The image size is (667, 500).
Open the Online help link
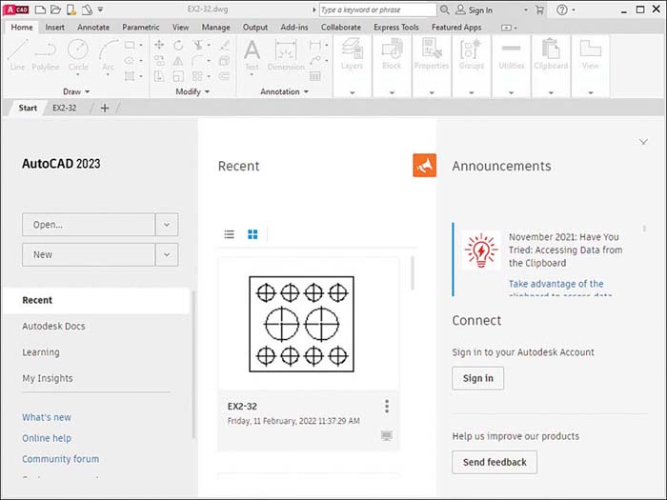click(x=47, y=438)
